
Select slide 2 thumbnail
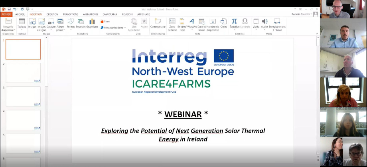coord(23,73)
